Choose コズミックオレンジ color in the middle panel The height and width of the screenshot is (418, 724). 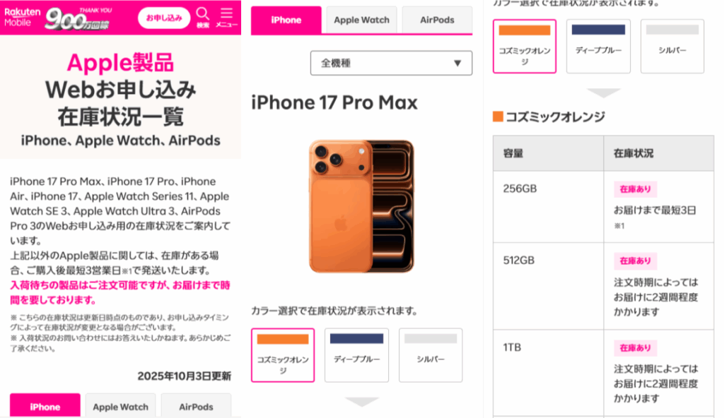(283, 355)
